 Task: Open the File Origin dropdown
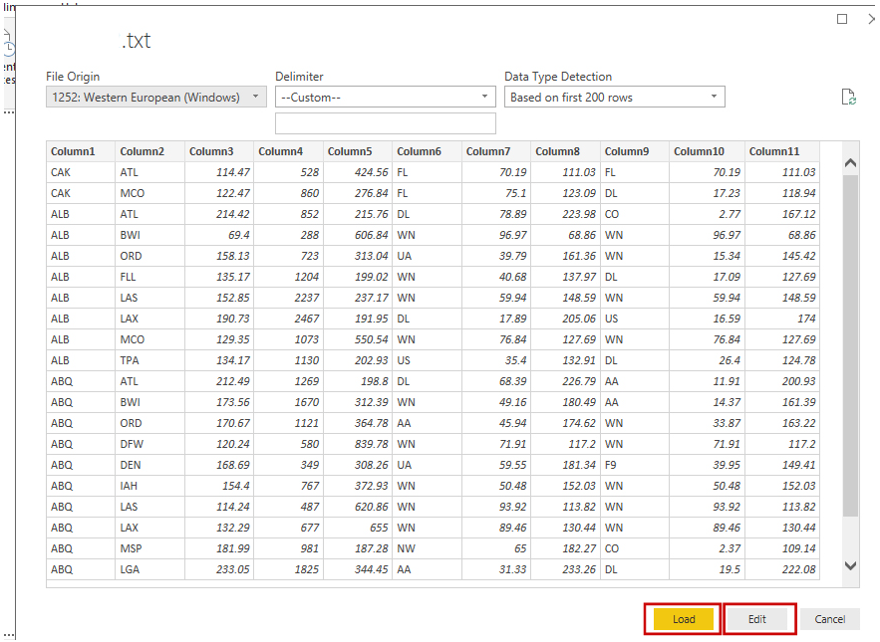click(156, 97)
